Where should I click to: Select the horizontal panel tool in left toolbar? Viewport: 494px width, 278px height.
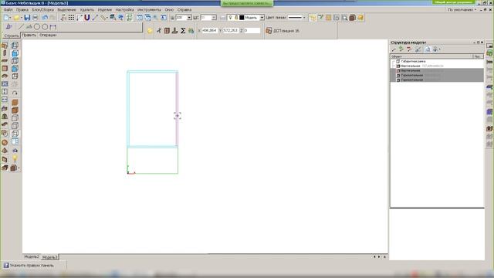click(x=5, y=60)
